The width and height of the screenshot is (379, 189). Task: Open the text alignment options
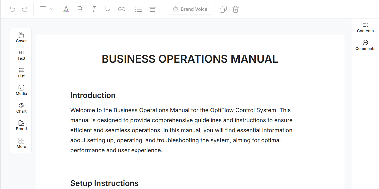[x=152, y=9]
